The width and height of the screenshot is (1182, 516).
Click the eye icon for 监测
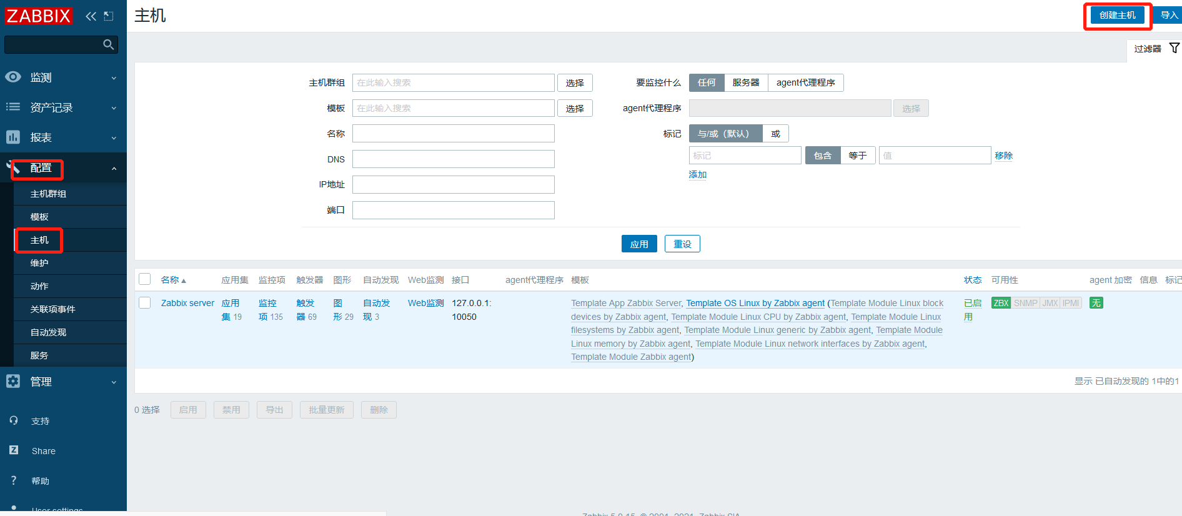(x=13, y=77)
